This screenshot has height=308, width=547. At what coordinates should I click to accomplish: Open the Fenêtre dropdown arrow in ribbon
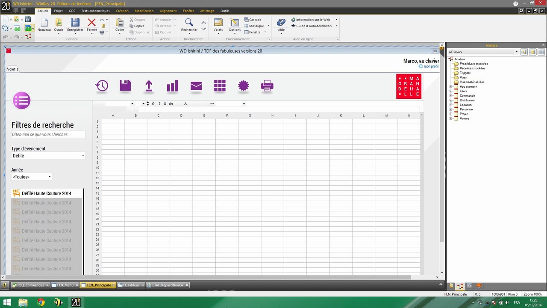265,33
